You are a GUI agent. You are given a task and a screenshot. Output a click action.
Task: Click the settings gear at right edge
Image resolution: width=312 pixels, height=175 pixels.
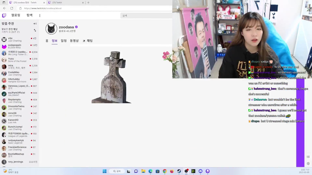coord(308,163)
